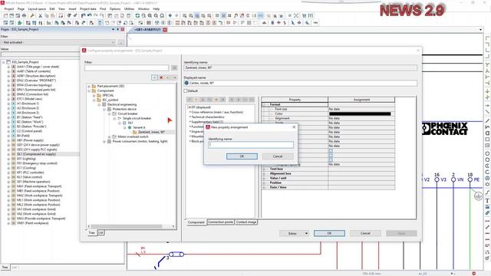Select GB1 (Power supply) in pages tree
This screenshot has width=491, height=276.
30,140
